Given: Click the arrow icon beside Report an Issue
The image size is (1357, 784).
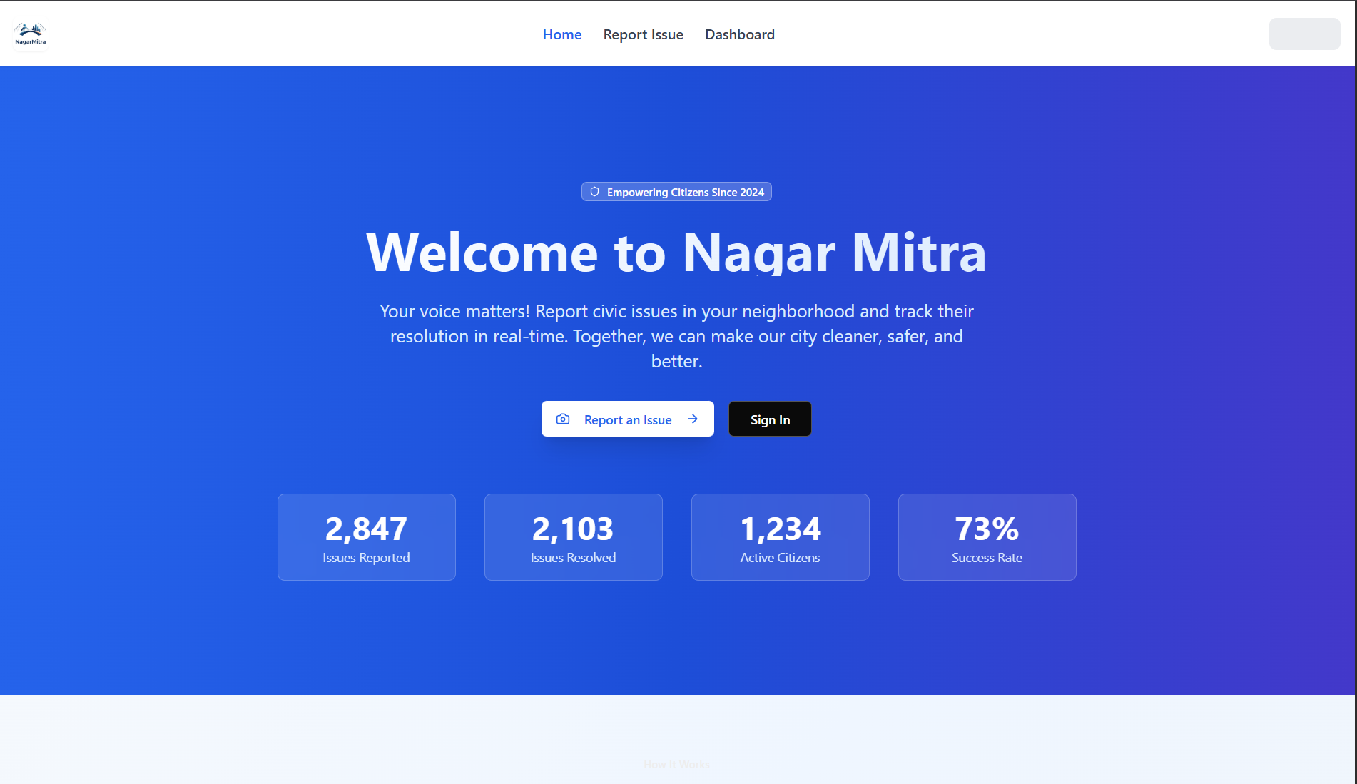Looking at the screenshot, I should tap(693, 419).
